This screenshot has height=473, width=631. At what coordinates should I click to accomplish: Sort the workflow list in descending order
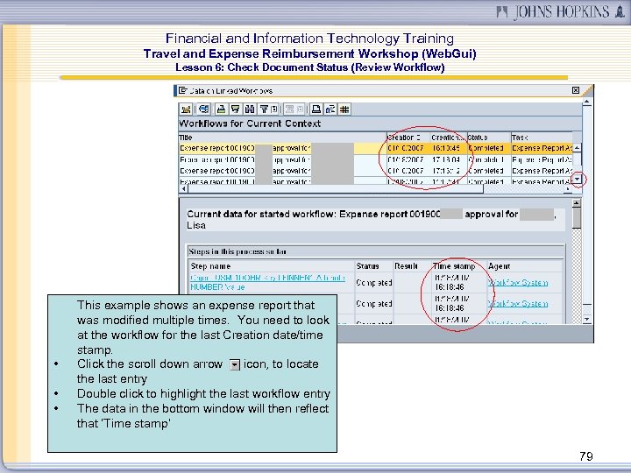pyautogui.click(x=236, y=109)
